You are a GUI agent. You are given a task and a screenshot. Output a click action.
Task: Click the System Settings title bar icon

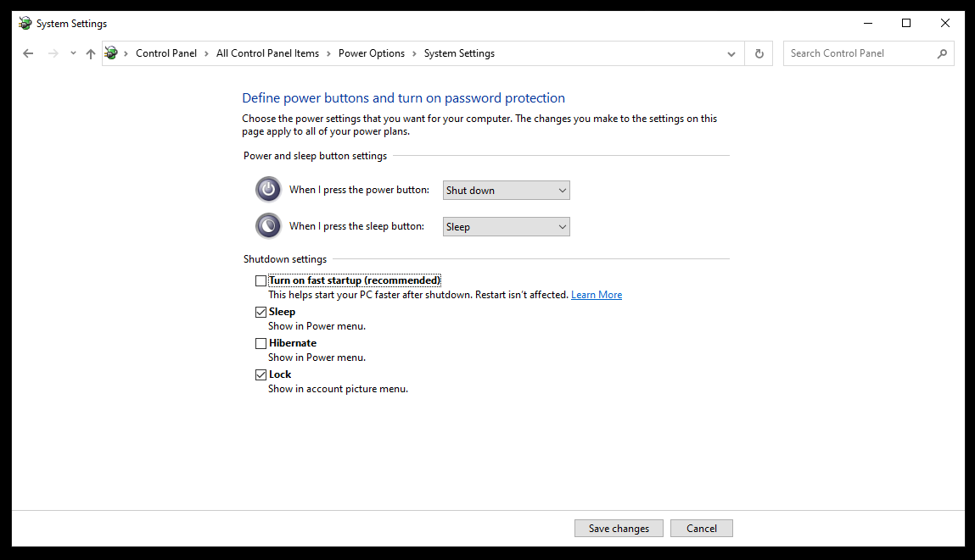pos(25,23)
